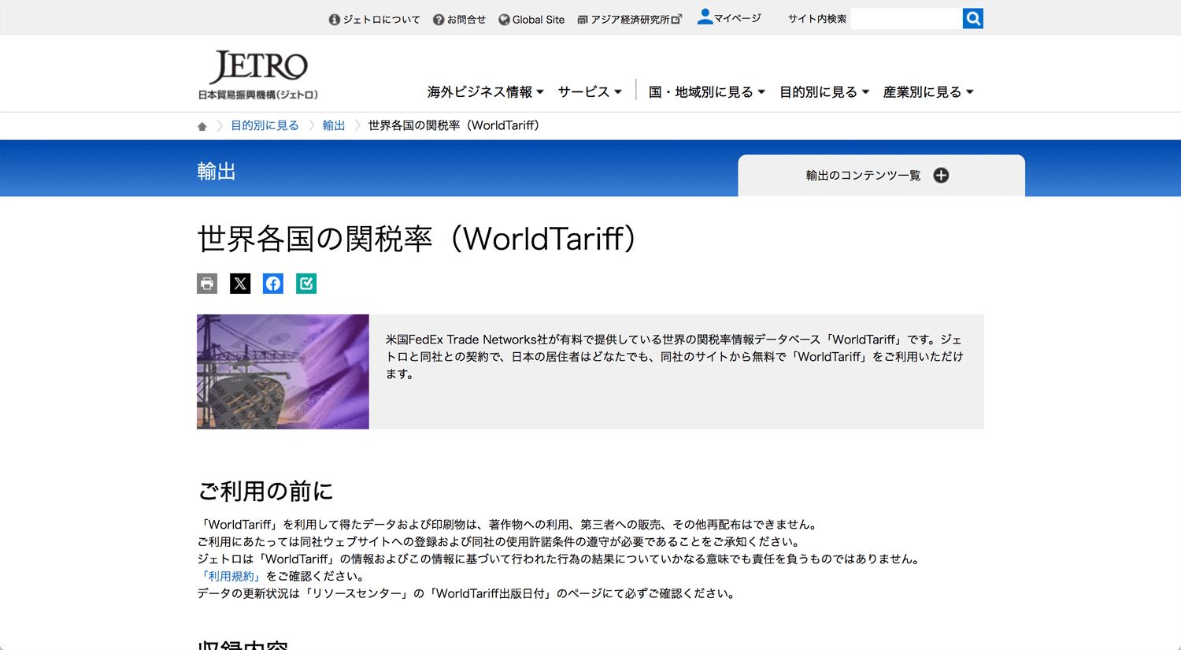Share page on Facebook
1181x650 pixels.
(x=273, y=284)
